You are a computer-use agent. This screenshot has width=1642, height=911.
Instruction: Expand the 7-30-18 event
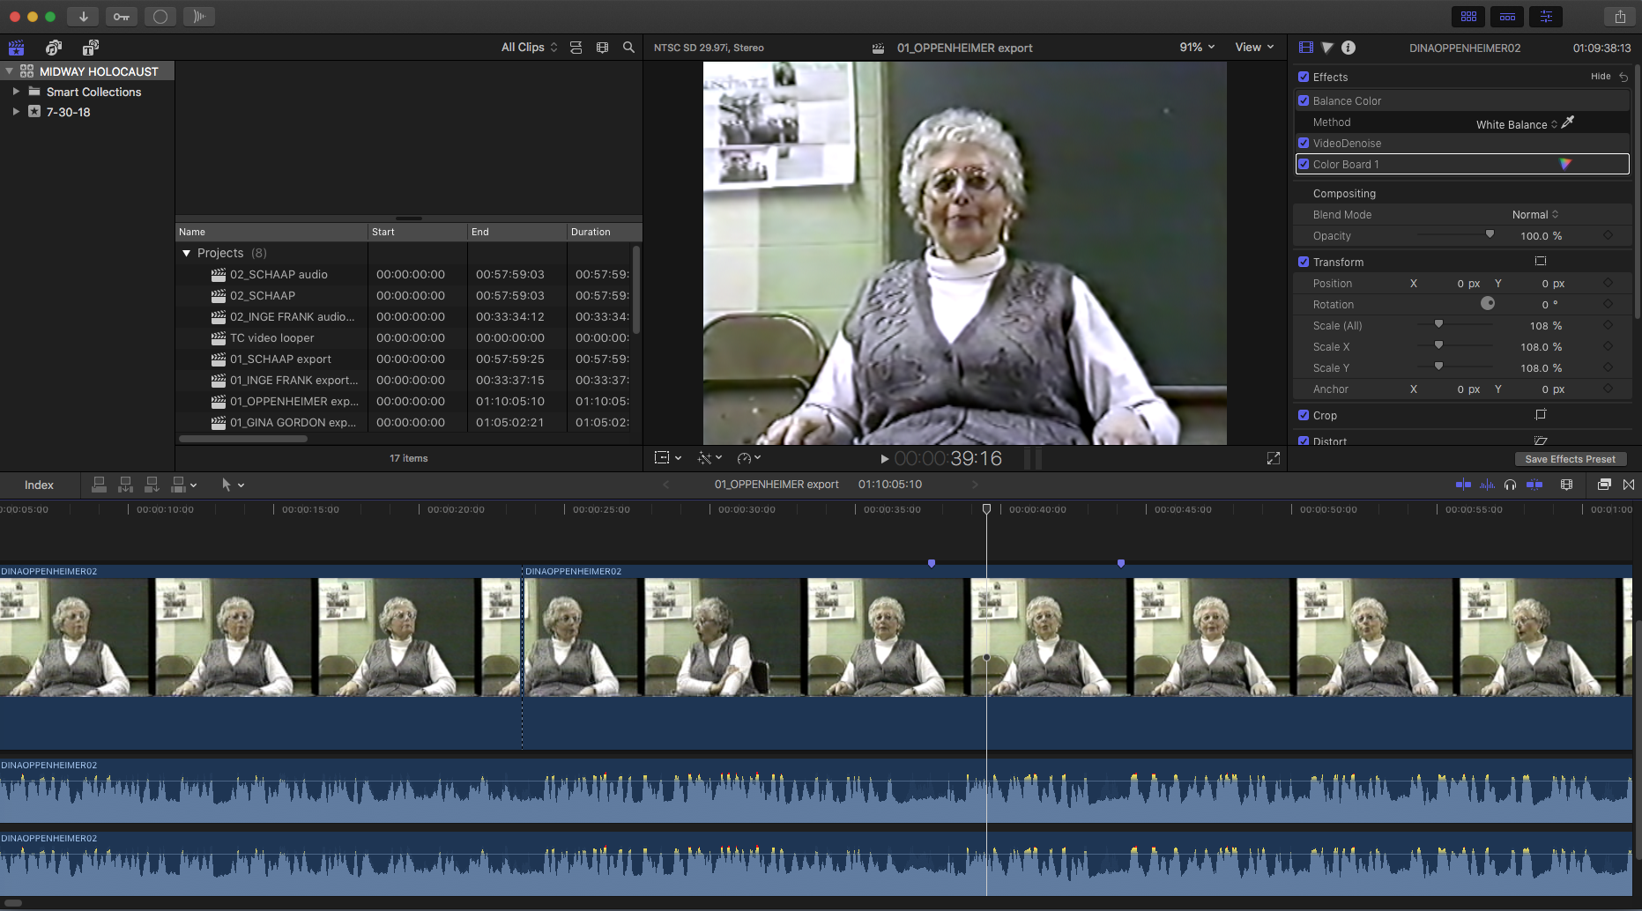tap(16, 112)
